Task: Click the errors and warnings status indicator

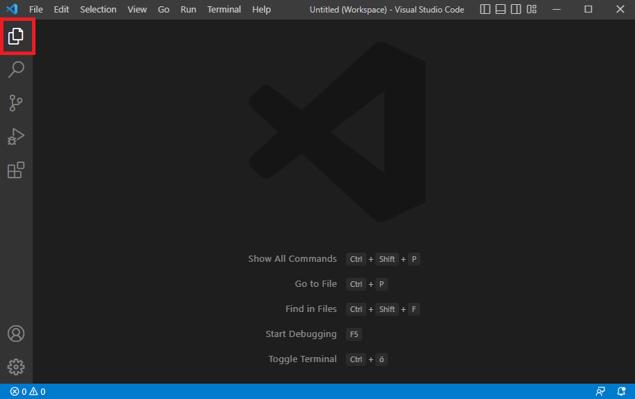Action: (x=28, y=392)
